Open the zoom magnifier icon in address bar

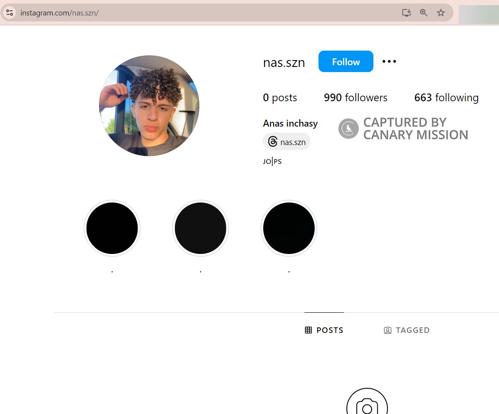coord(424,13)
